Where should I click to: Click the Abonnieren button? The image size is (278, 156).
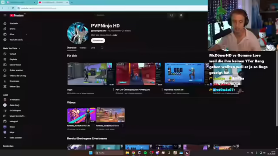98,40
